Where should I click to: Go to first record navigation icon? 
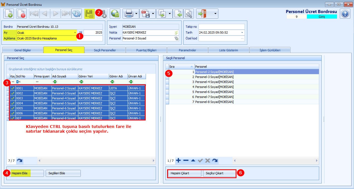(x=34, y=14)
